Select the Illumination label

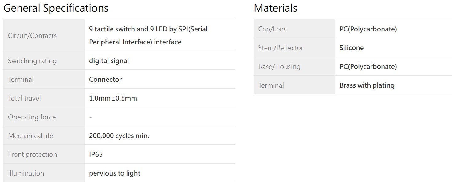click(26, 173)
